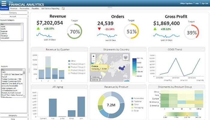Image resolution: width=210 pixels, height=120 pixels.
Task: Click the map zoom out minus button
Action: 93,60
